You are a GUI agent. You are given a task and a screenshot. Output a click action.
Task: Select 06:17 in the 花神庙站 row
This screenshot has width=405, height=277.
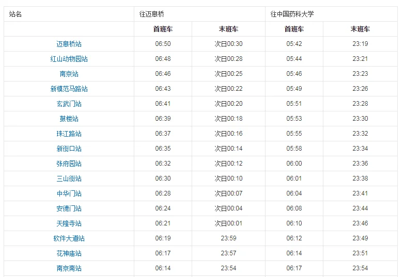click(x=163, y=253)
